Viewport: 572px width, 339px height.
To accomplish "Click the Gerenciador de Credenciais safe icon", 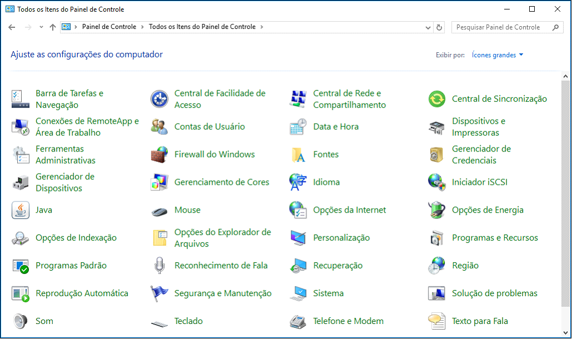I will (x=437, y=155).
